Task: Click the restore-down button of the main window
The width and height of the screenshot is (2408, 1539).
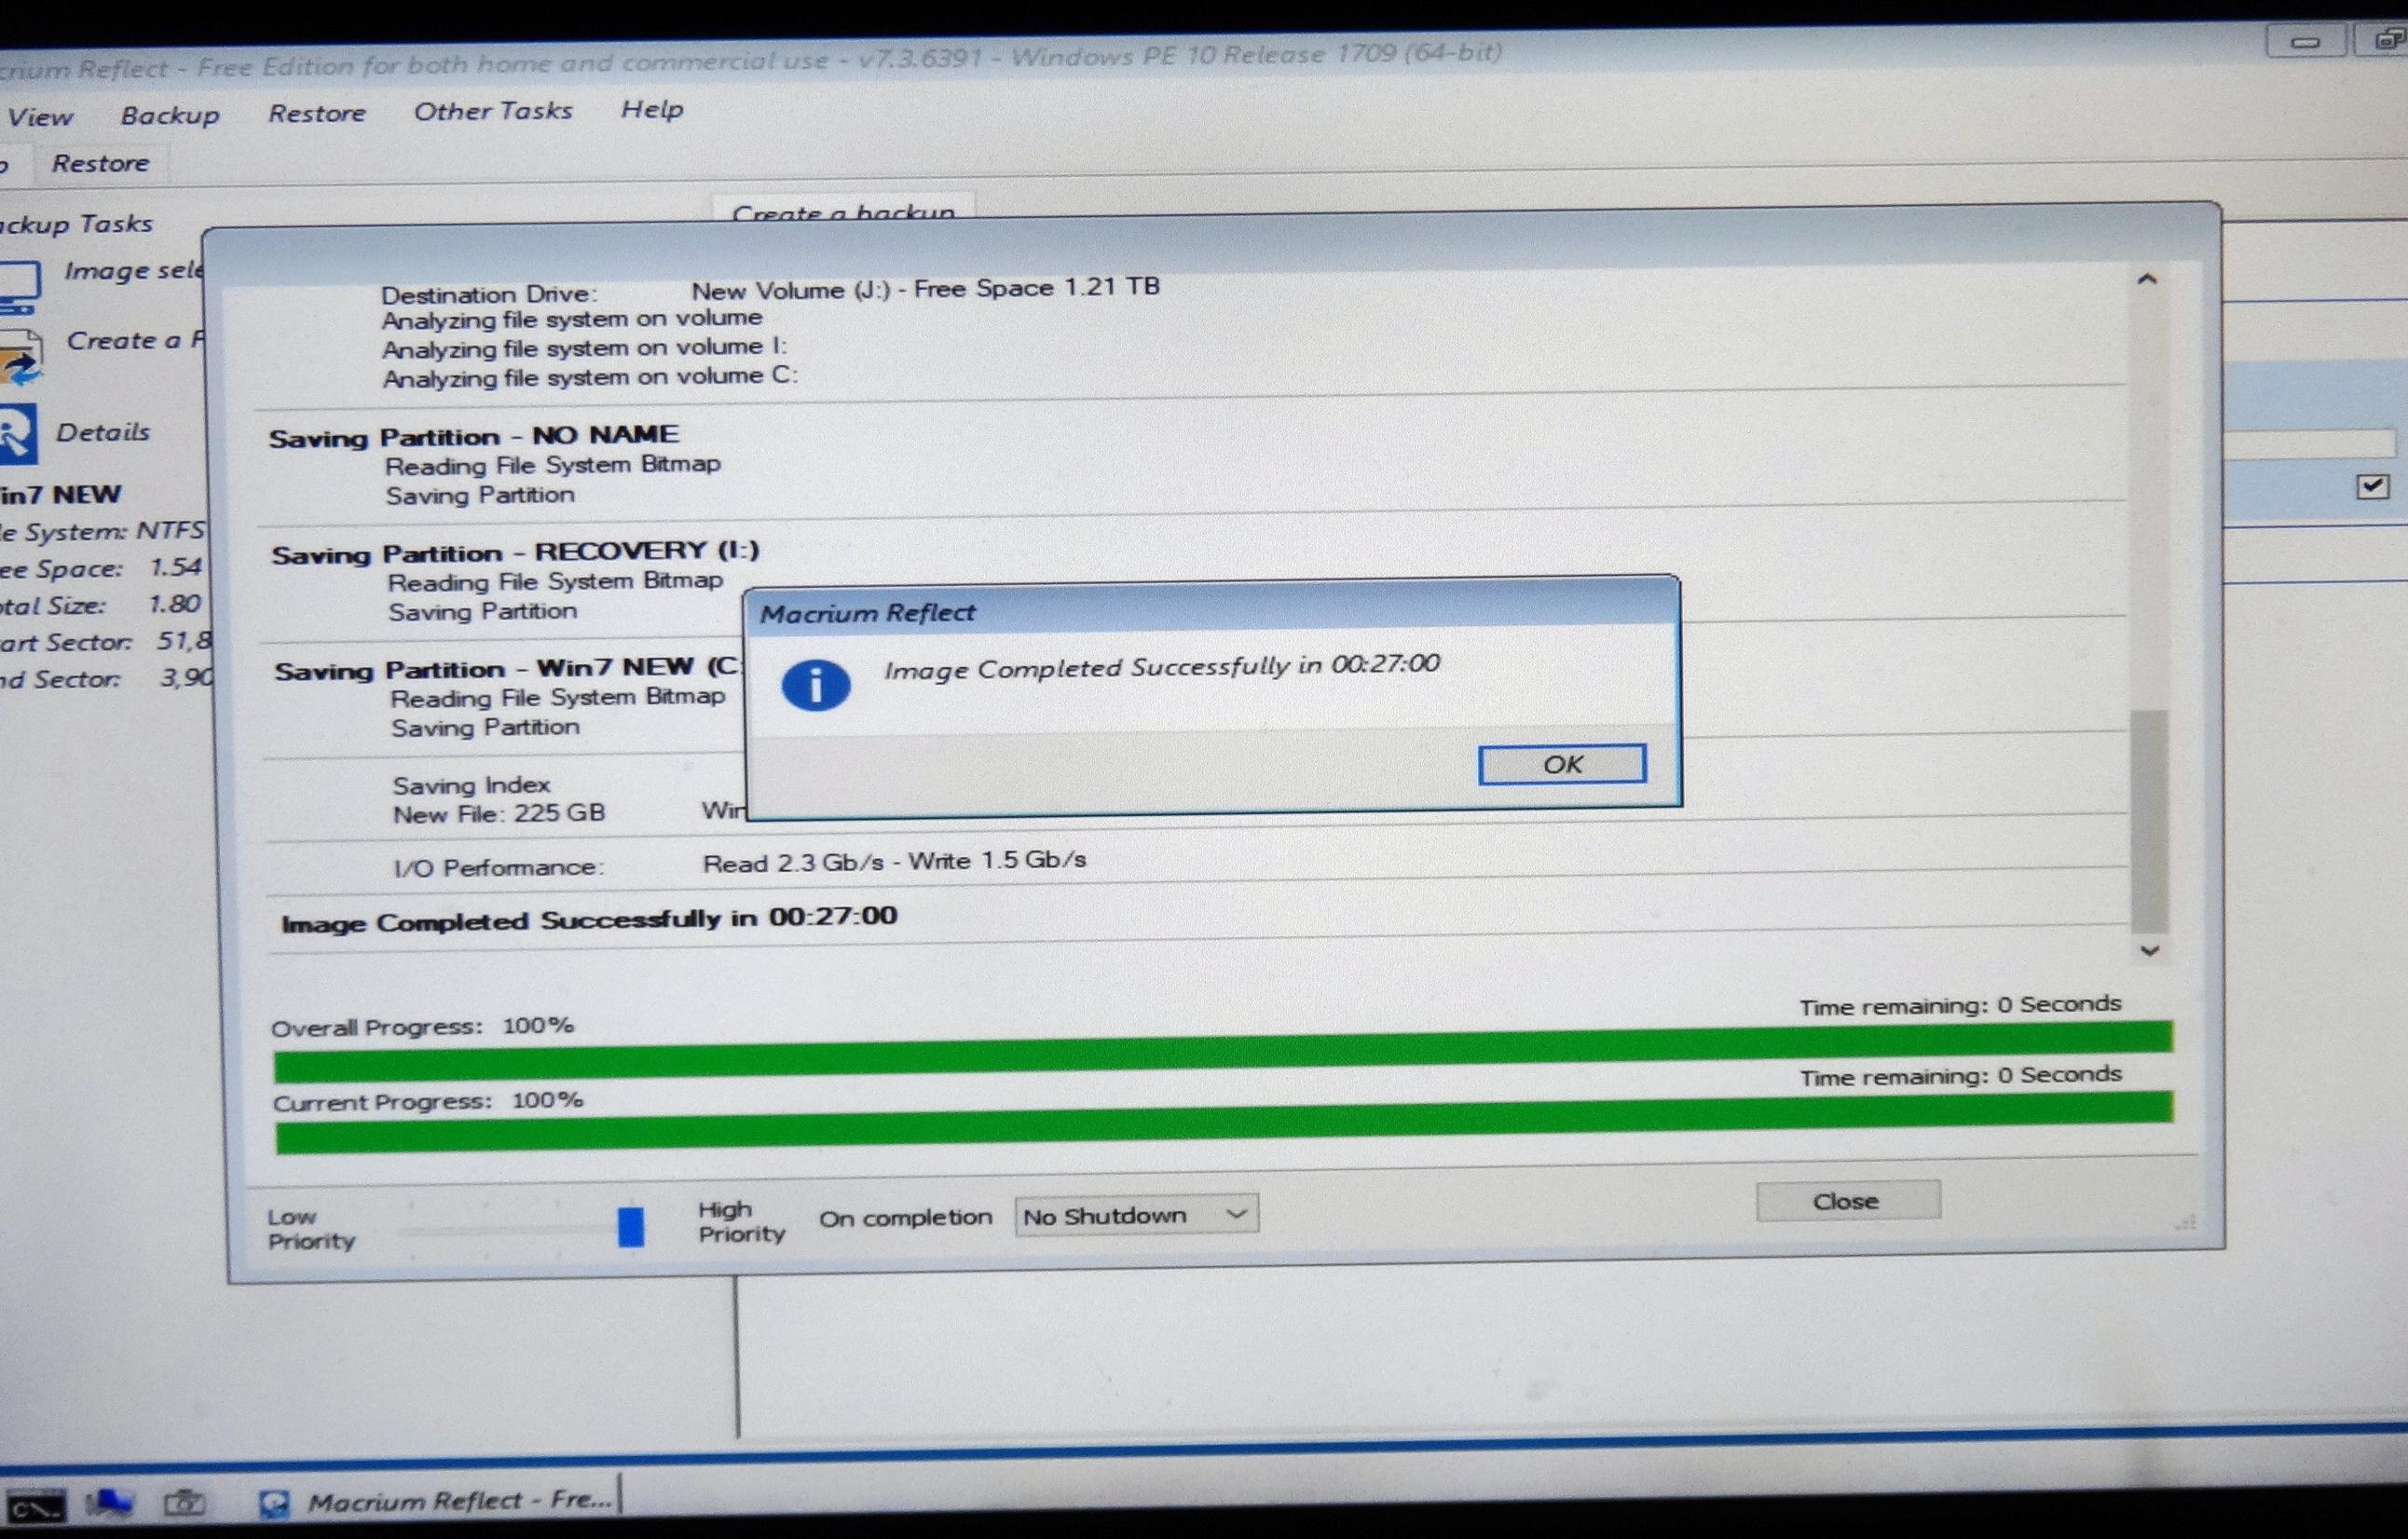Action: point(2385,40)
